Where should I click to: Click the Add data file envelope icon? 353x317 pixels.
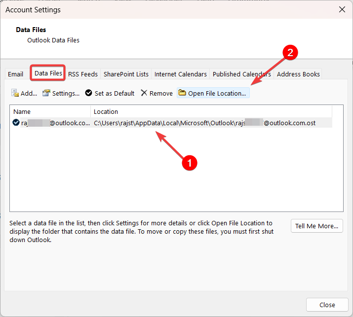coord(15,93)
